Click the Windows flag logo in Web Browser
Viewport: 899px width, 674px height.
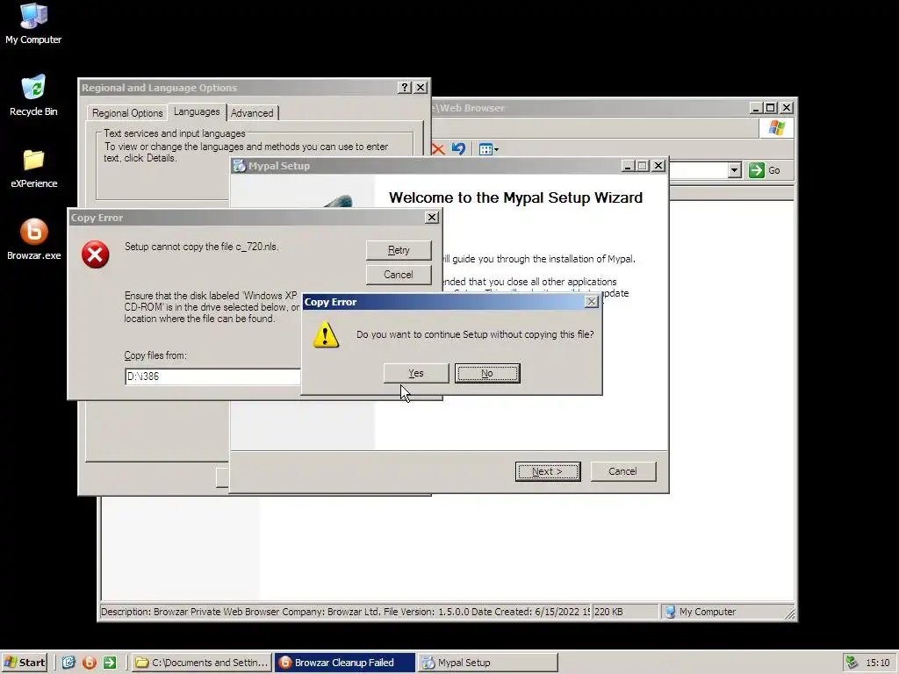click(777, 128)
